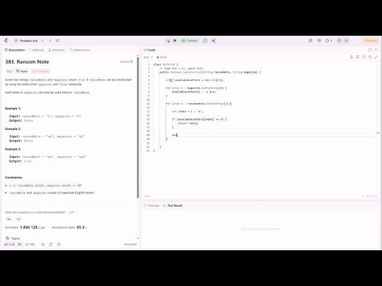The width and height of the screenshot is (382, 286).
Task: Switch to the Editorial tab
Action: [x=36, y=50]
